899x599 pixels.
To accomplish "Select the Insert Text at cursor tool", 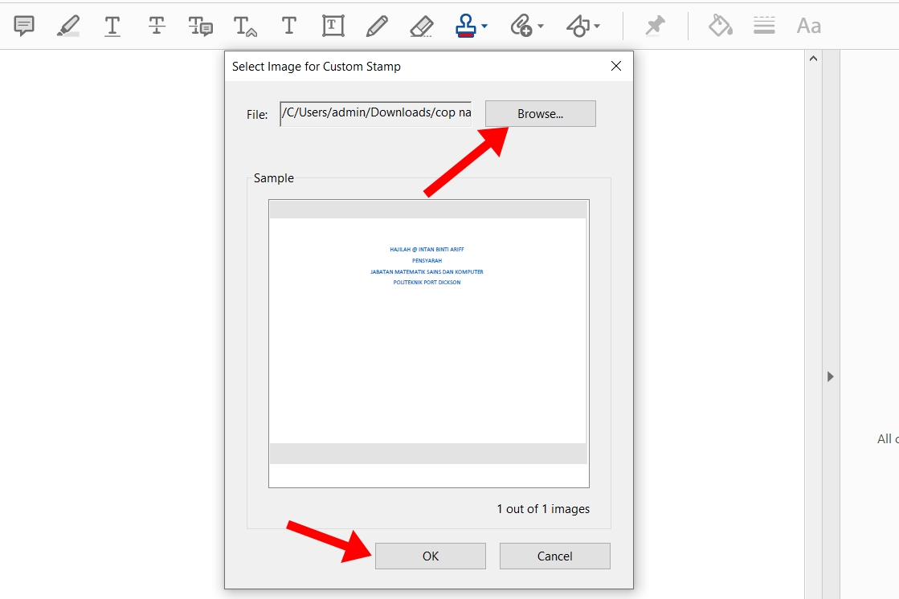I will 244,26.
